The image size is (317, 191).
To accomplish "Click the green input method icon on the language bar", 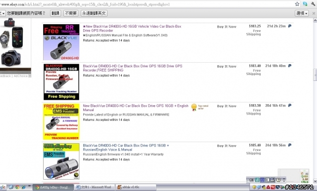I will pyautogui.click(x=257, y=180).
